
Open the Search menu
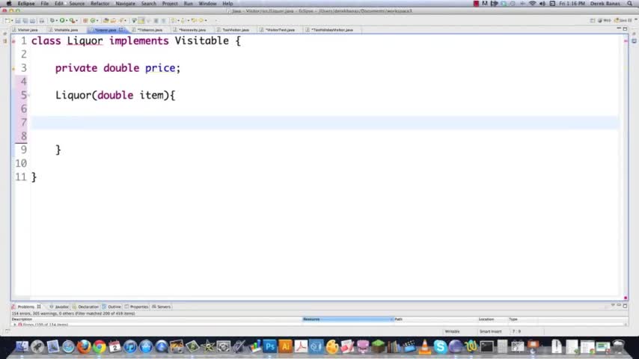coord(148,3)
